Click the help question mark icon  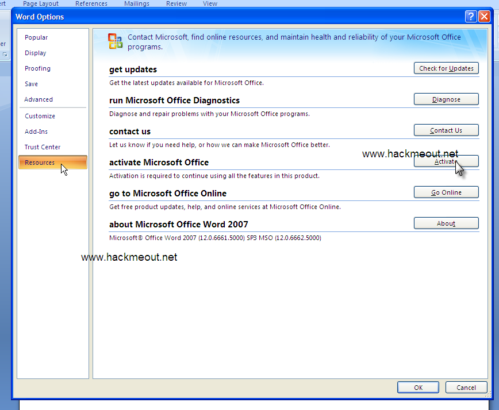coord(471,16)
